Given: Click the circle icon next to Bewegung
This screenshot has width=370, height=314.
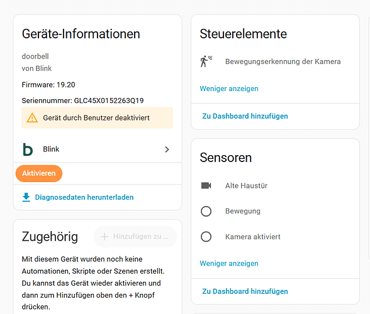Looking at the screenshot, I should 206,211.
